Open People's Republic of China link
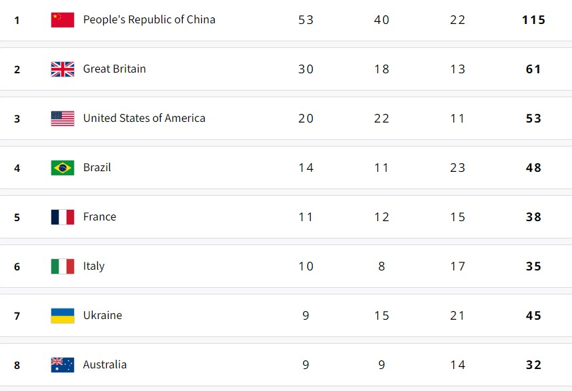Image resolution: width=572 pixels, height=391 pixels. [x=149, y=20]
